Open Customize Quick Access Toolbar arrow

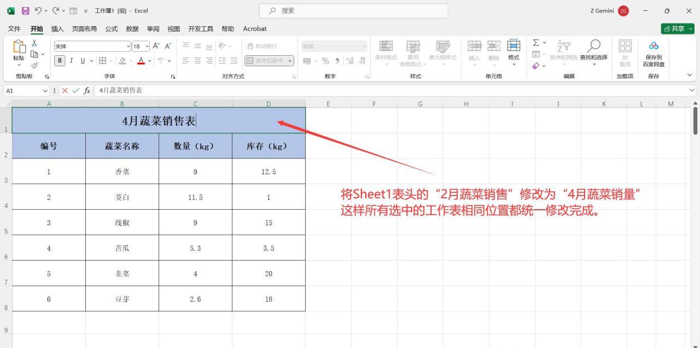[x=86, y=11]
